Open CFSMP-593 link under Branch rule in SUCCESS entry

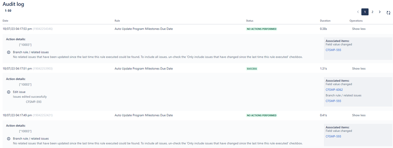point(333,101)
